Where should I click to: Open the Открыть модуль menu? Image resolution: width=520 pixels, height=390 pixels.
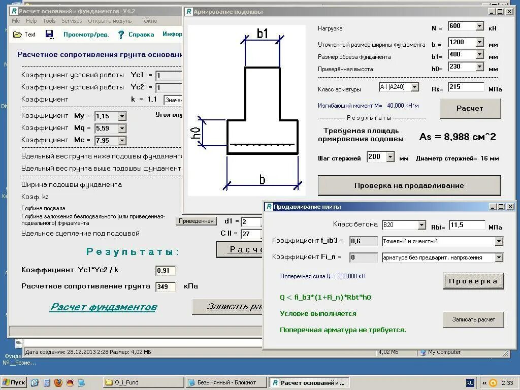pyautogui.click(x=110, y=21)
